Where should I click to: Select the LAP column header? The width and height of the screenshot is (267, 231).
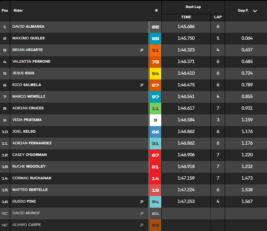218,17
